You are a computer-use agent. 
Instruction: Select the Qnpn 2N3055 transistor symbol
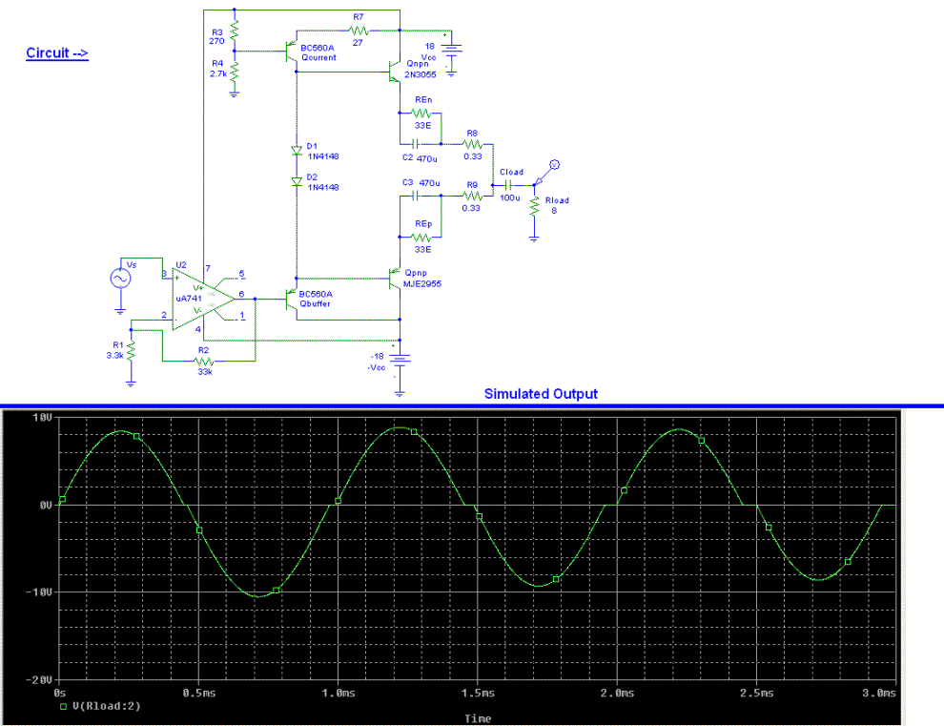coord(395,72)
